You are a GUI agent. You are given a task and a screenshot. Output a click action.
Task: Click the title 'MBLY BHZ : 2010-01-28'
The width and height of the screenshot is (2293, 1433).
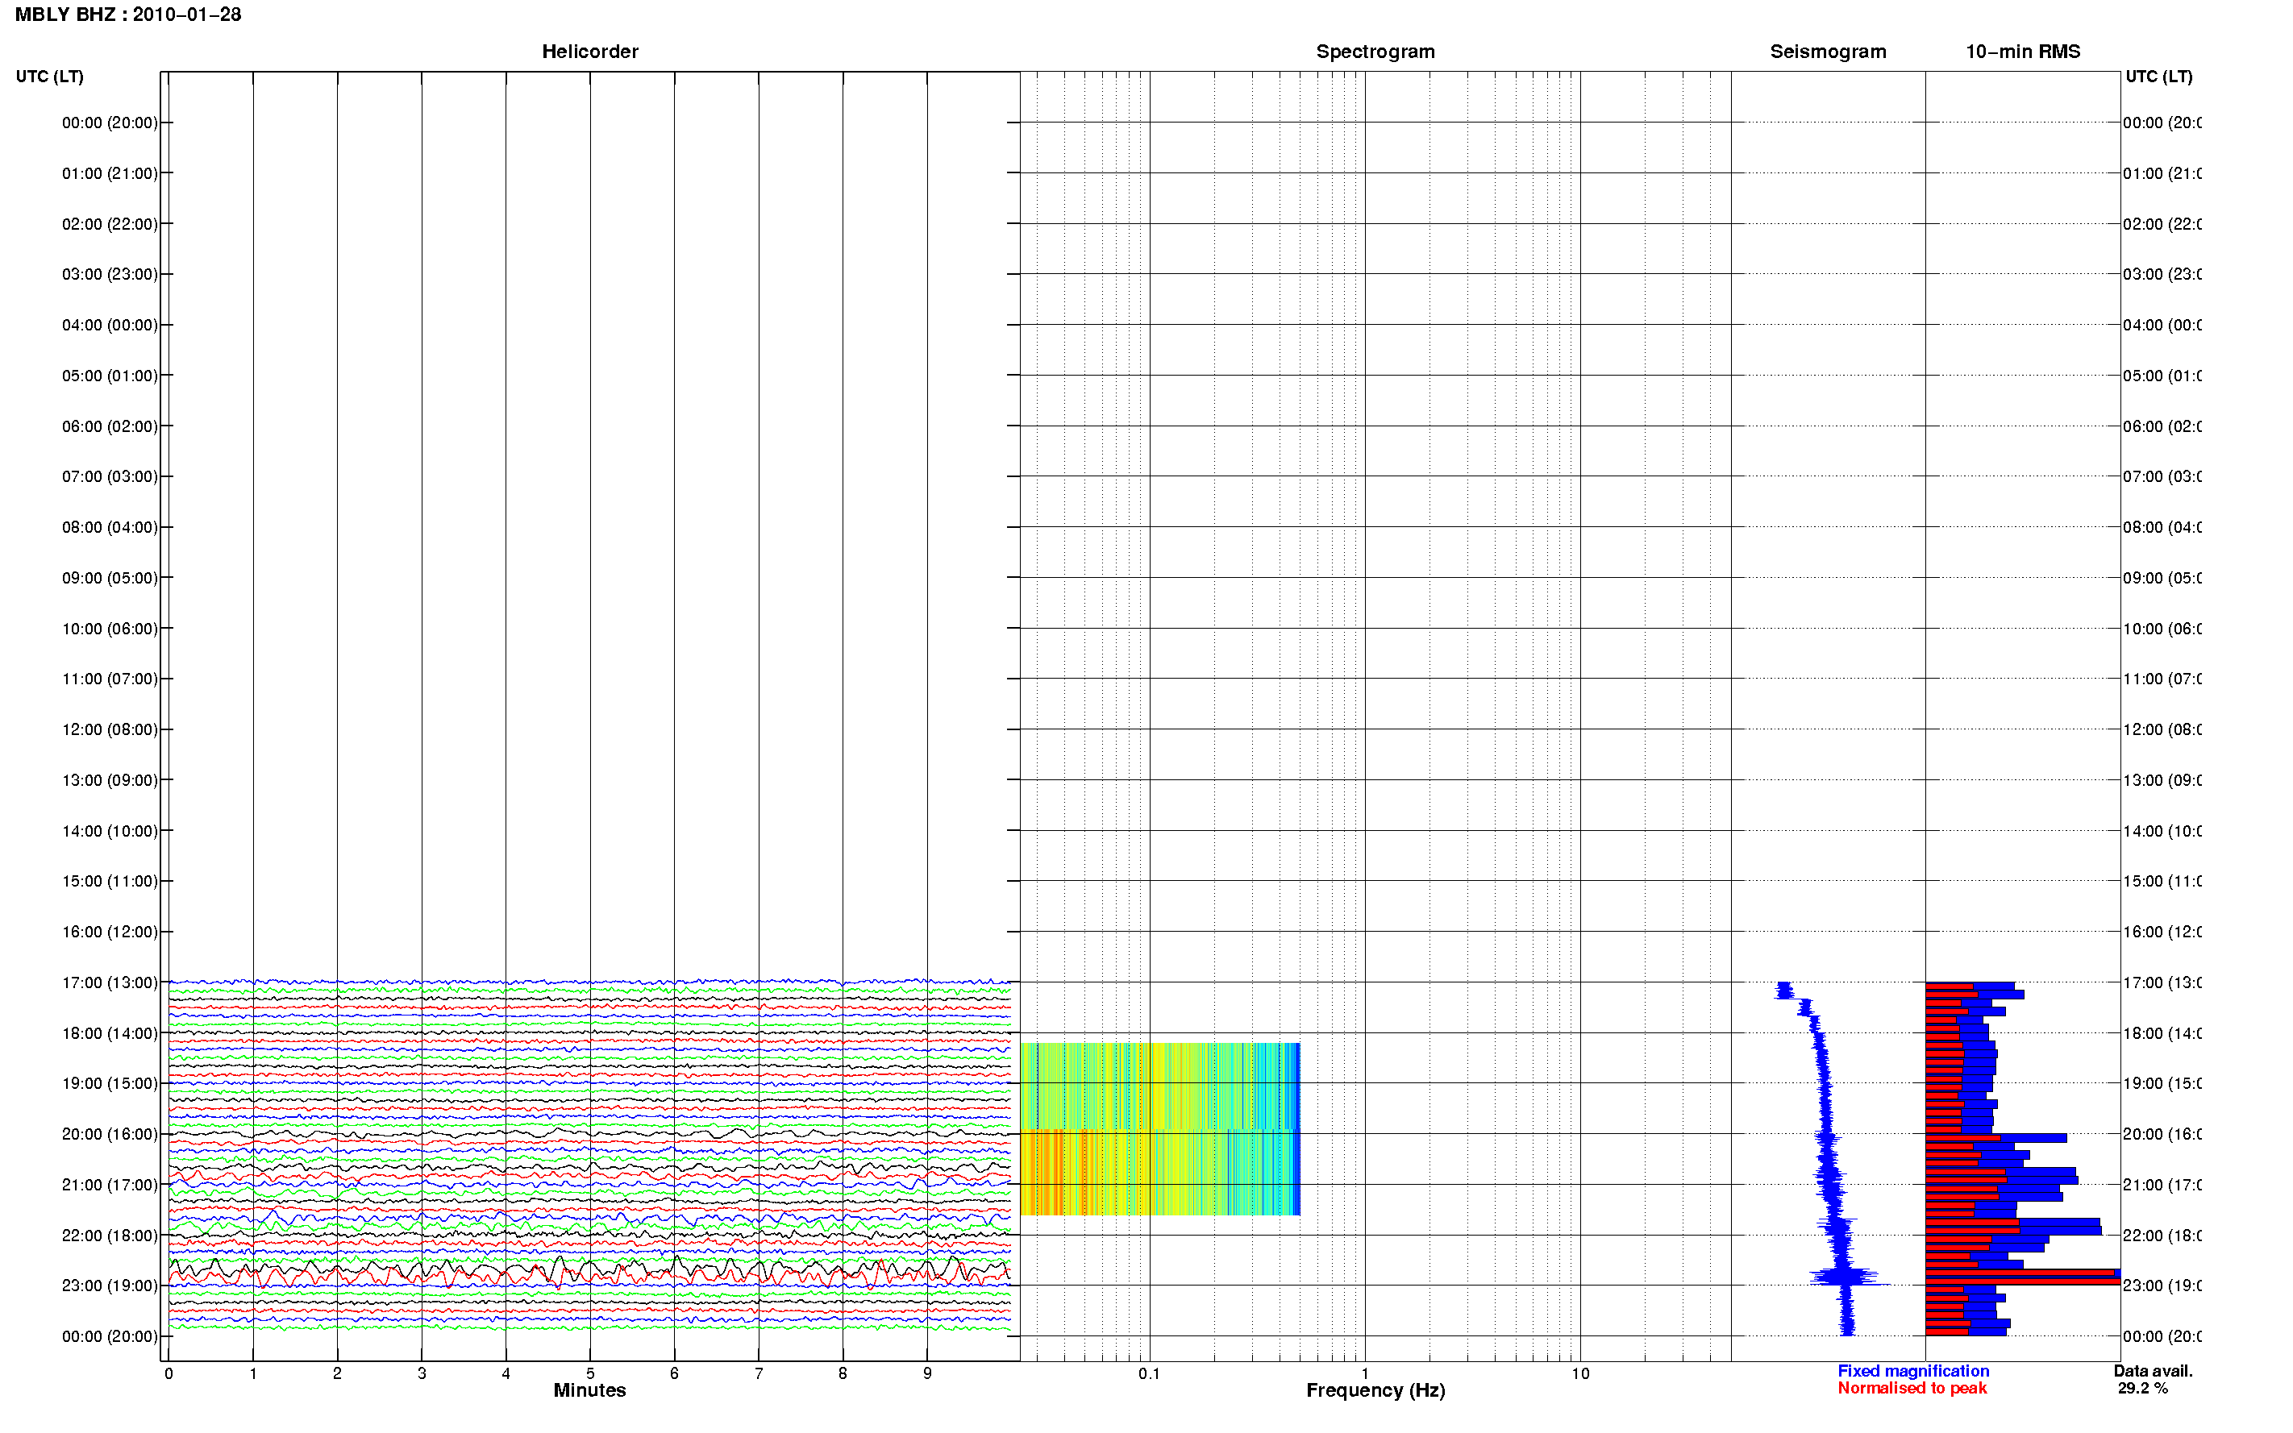click(x=128, y=15)
